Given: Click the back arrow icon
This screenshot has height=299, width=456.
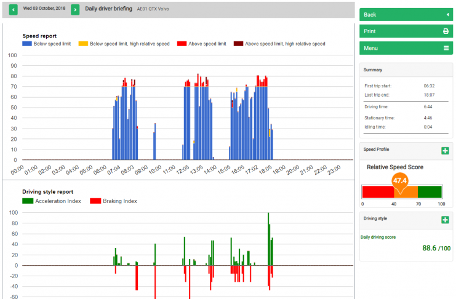Looking at the screenshot, I should (447, 14).
